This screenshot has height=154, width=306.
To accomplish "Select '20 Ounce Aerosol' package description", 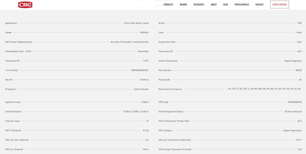I will (x=293, y=112).
